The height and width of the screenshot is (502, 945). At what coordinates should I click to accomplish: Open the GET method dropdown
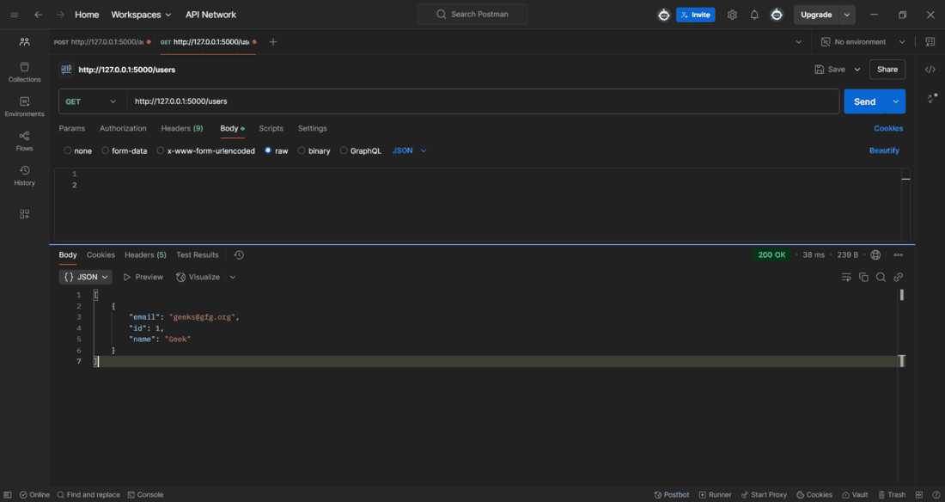(x=91, y=101)
